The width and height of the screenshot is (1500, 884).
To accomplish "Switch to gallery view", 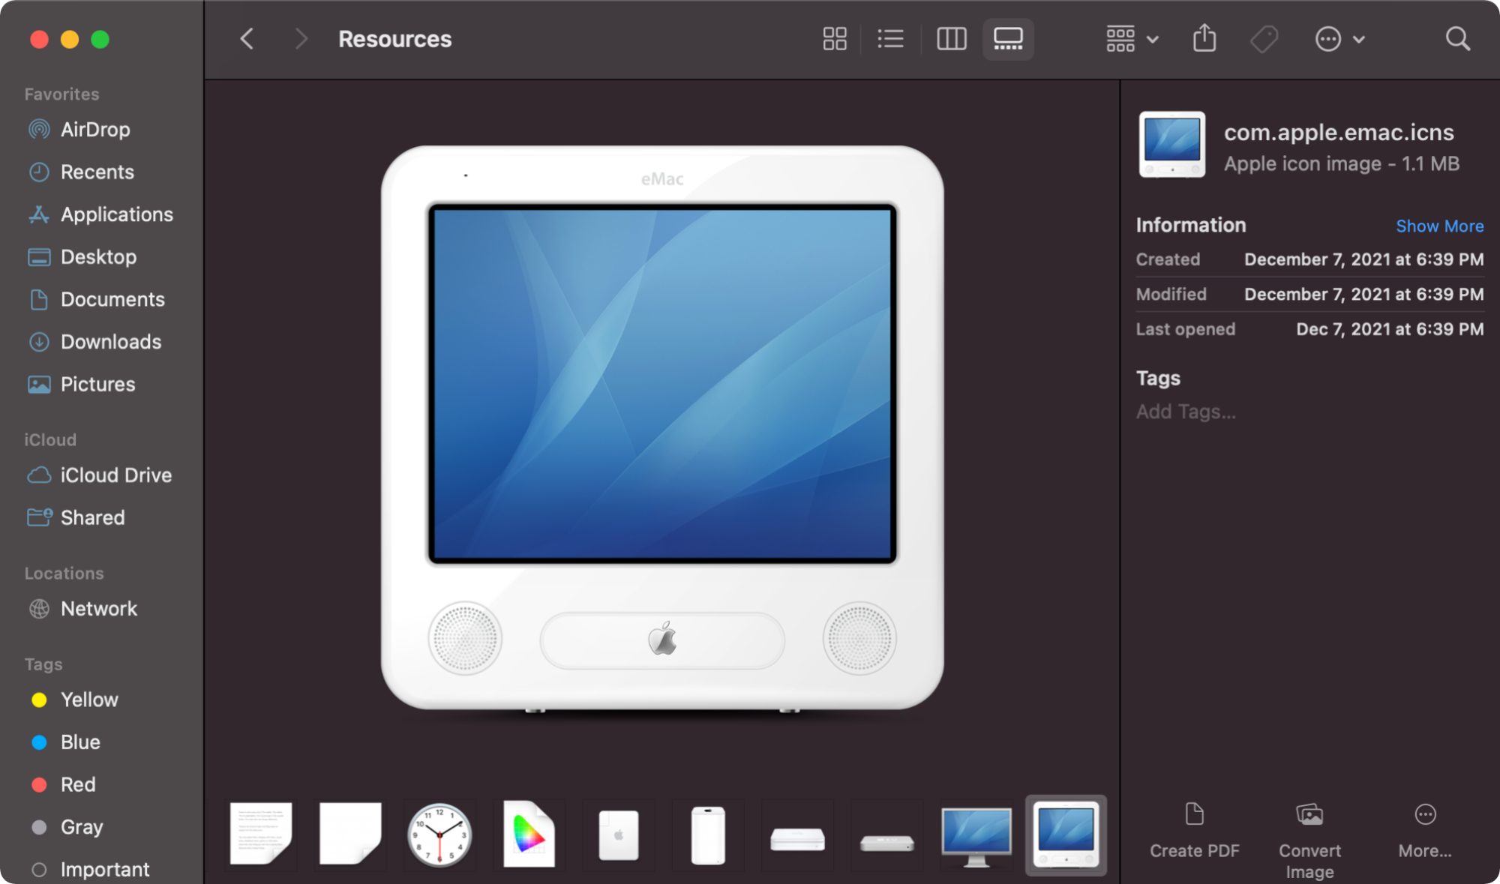I will (1006, 39).
